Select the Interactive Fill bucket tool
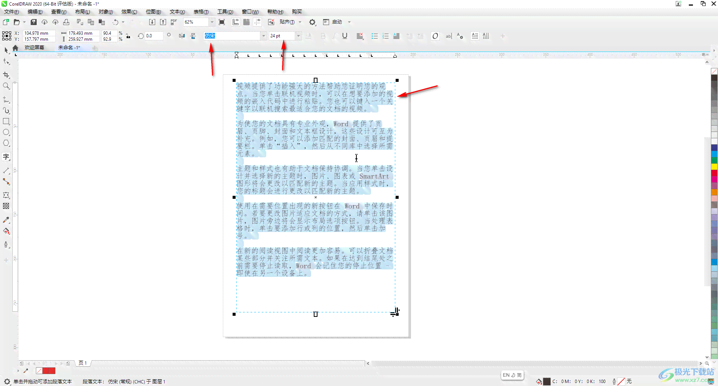 tap(6, 231)
